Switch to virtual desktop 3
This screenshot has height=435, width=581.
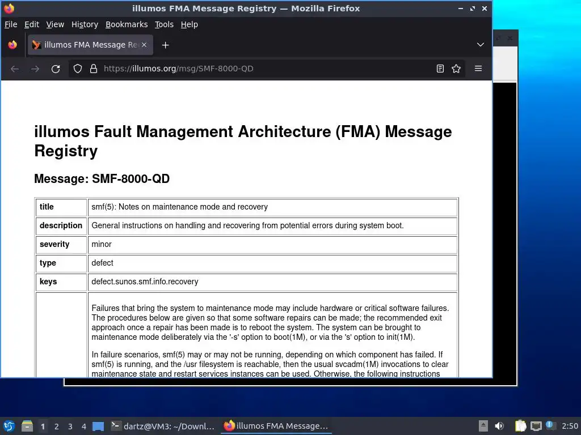(x=70, y=427)
